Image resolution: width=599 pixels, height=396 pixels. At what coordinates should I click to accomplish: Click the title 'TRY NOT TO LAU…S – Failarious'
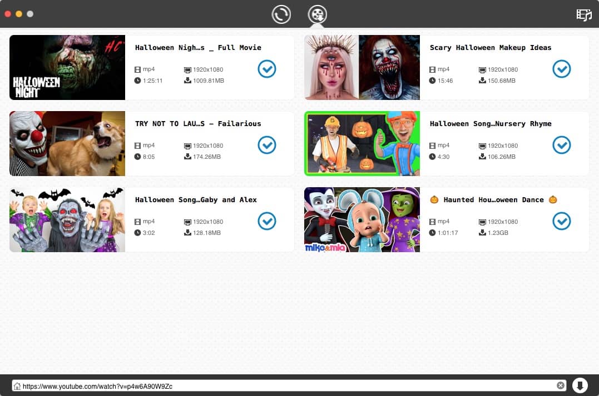(x=198, y=124)
